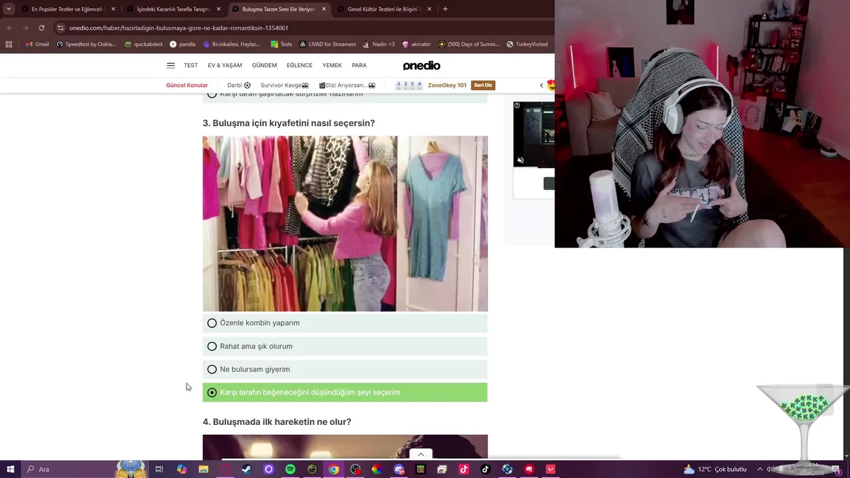This screenshot has width=850, height=478.
Task: Open the Gmail bookmark
Action: point(37,44)
